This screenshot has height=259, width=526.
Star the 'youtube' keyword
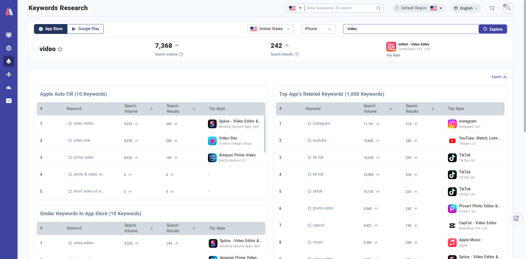309,141
